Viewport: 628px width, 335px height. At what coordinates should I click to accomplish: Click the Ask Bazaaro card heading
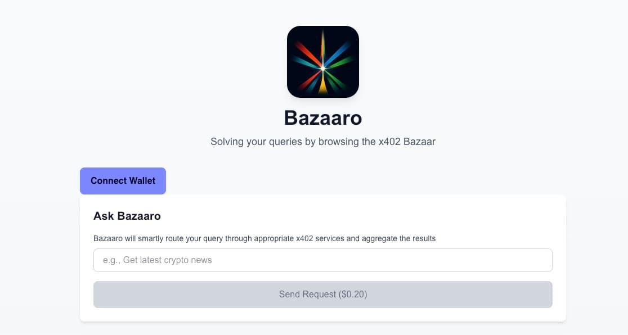127,216
